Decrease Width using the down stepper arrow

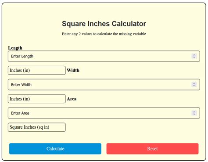(194, 86)
